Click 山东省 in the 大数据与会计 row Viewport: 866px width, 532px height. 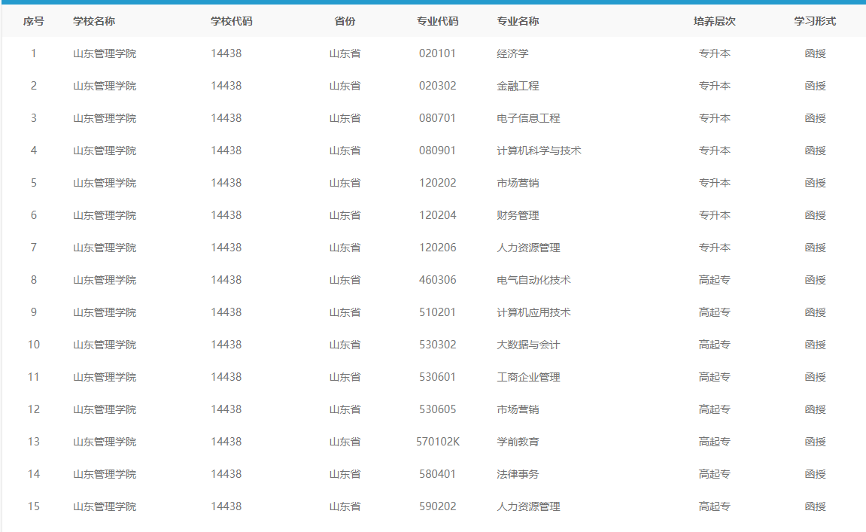tap(345, 345)
